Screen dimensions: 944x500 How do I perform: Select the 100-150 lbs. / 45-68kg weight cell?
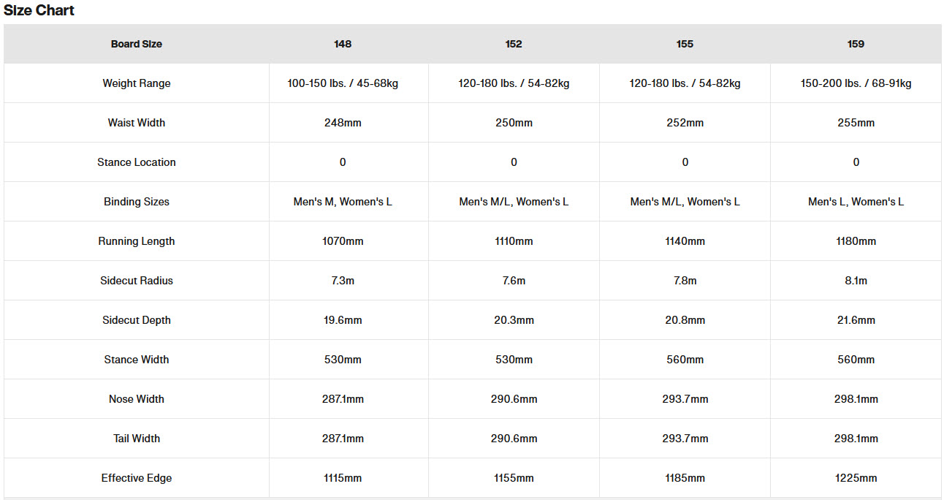(343, 83)
